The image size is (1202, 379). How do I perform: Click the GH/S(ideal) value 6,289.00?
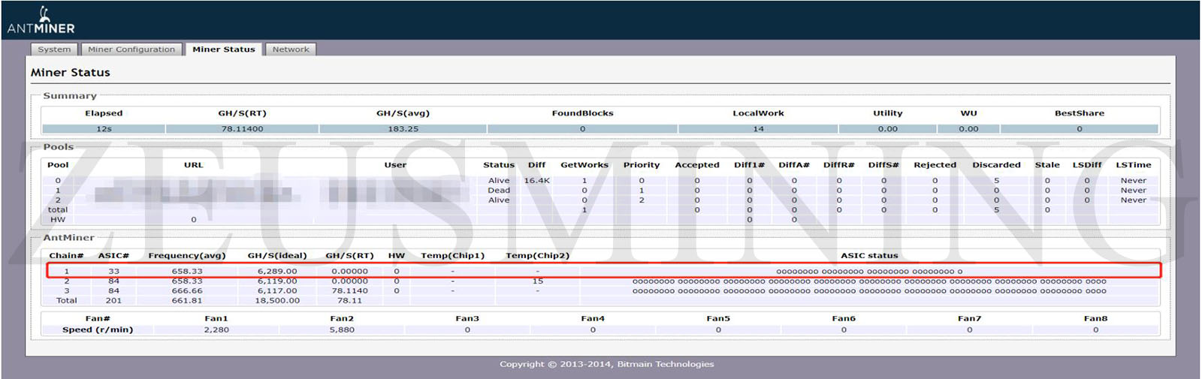click(x=277, y=272)
